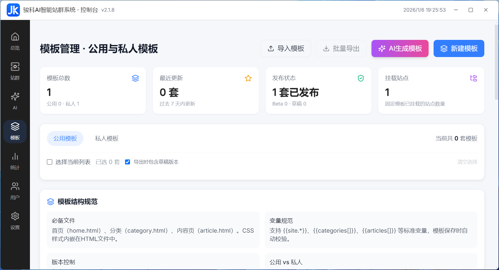Open the 统计 statistics panel
This screenshot has height=270, width=499.
pos(15,161)
